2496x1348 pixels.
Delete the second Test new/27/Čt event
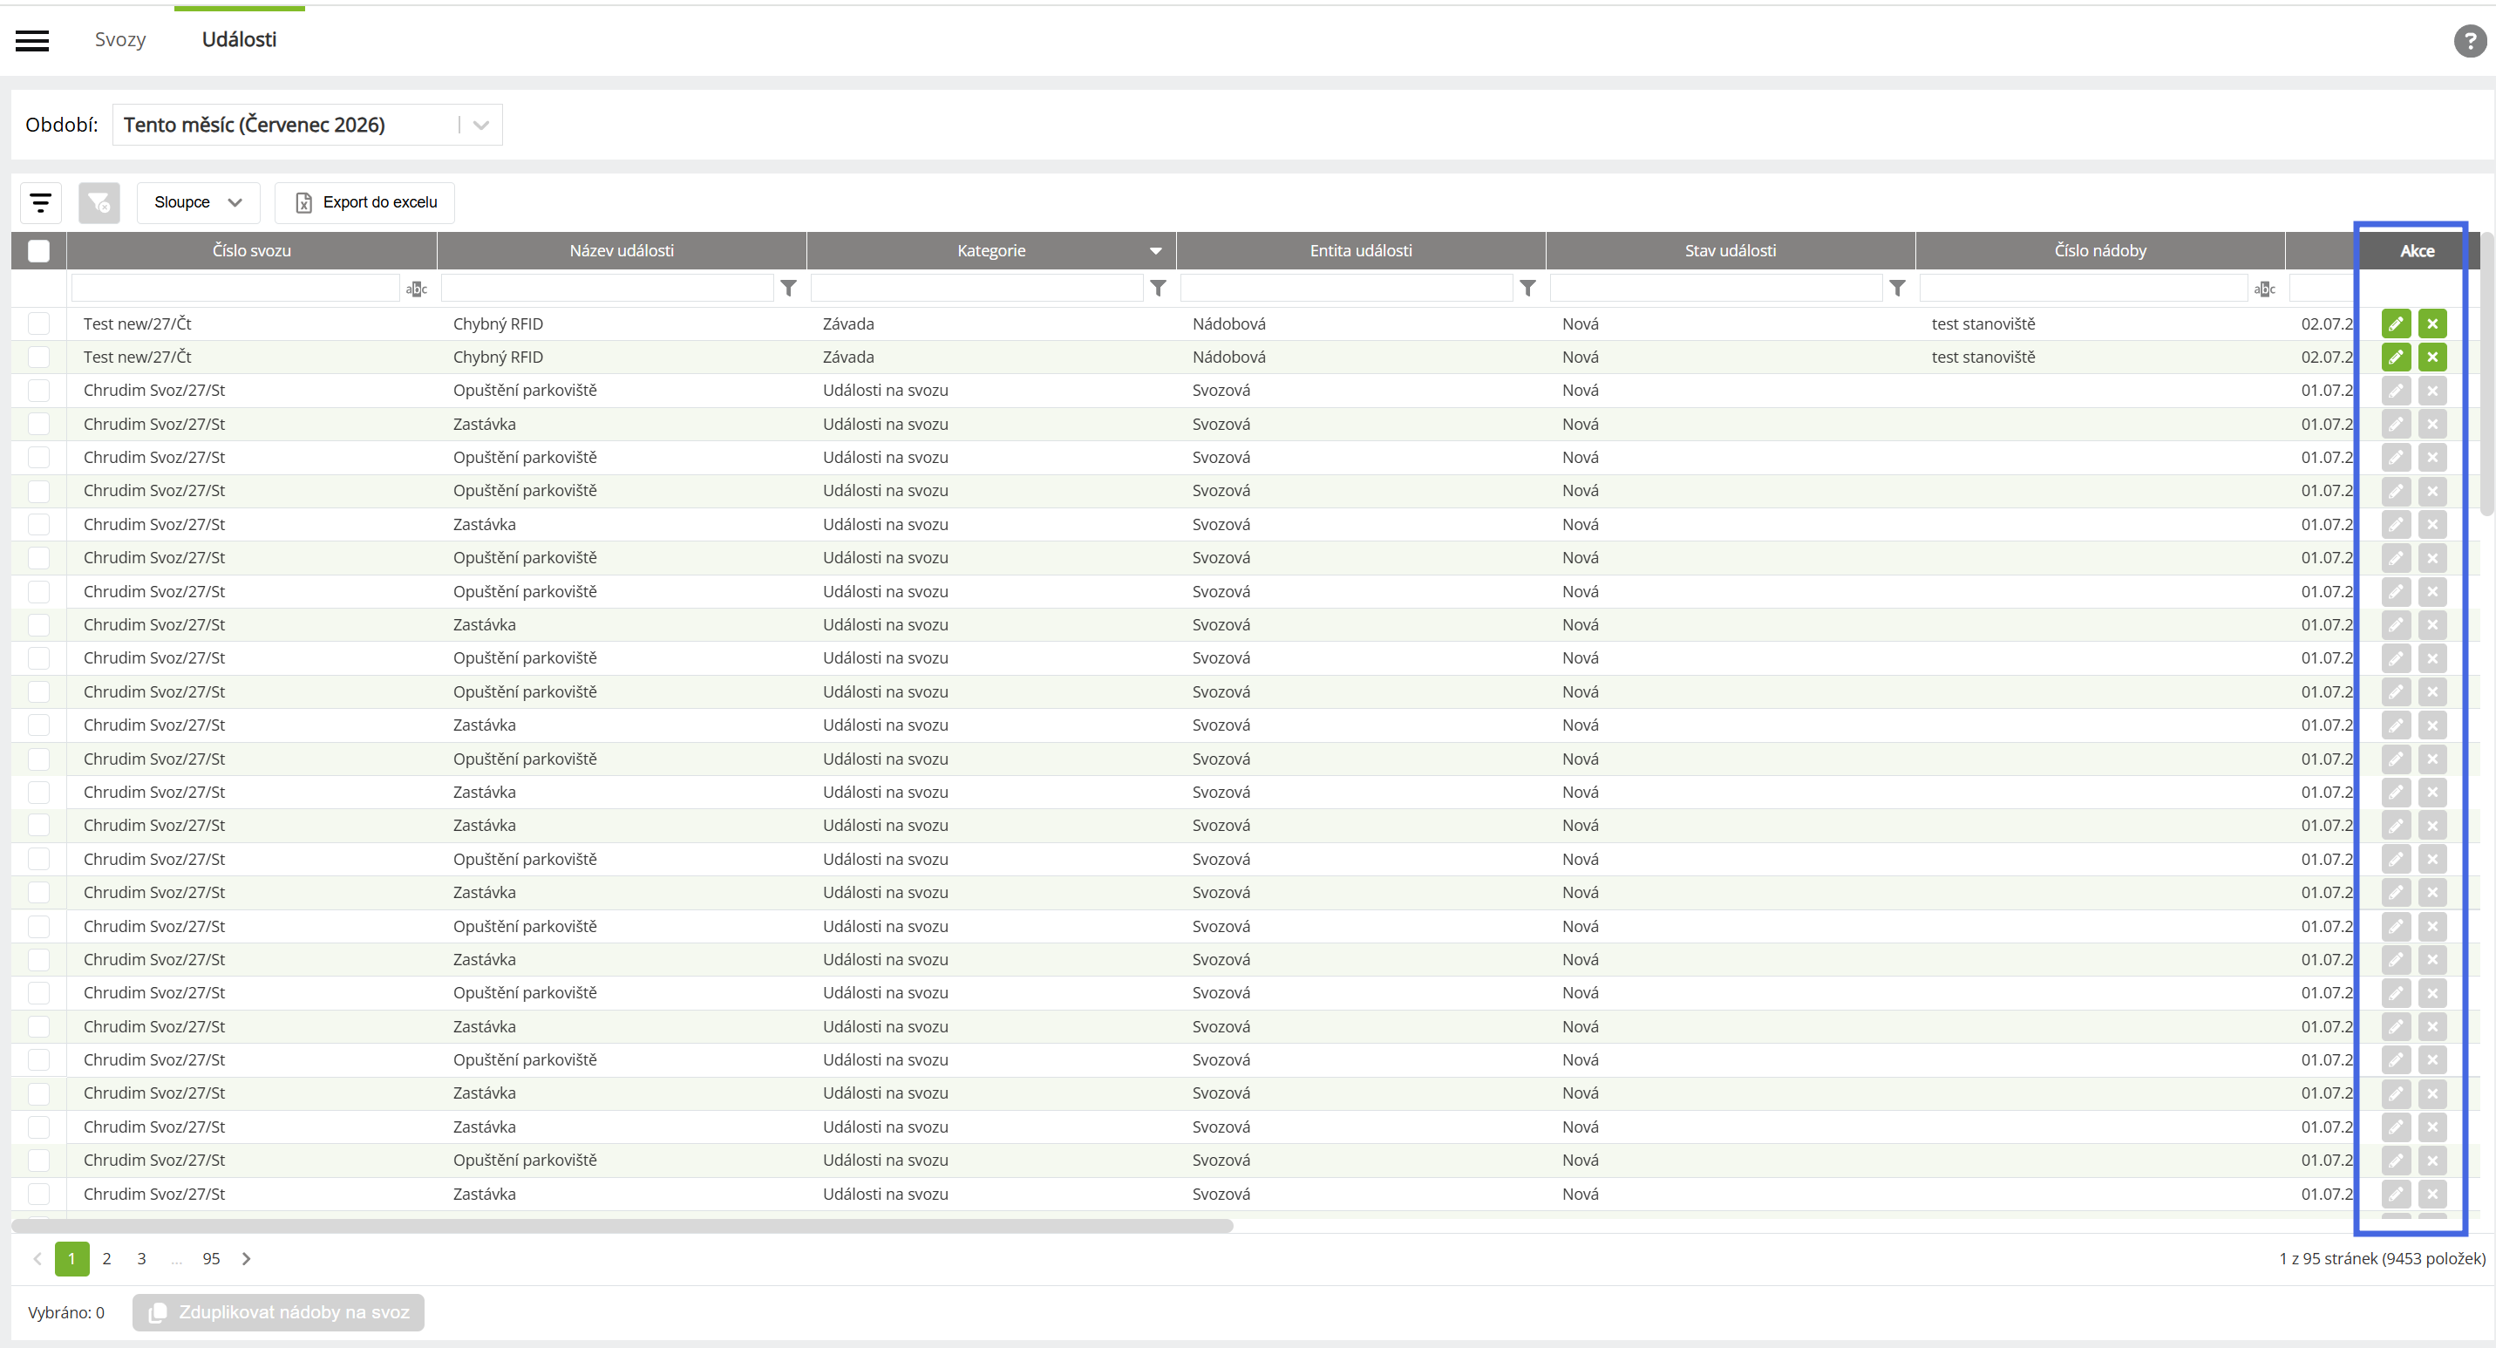pos(2432,357)
